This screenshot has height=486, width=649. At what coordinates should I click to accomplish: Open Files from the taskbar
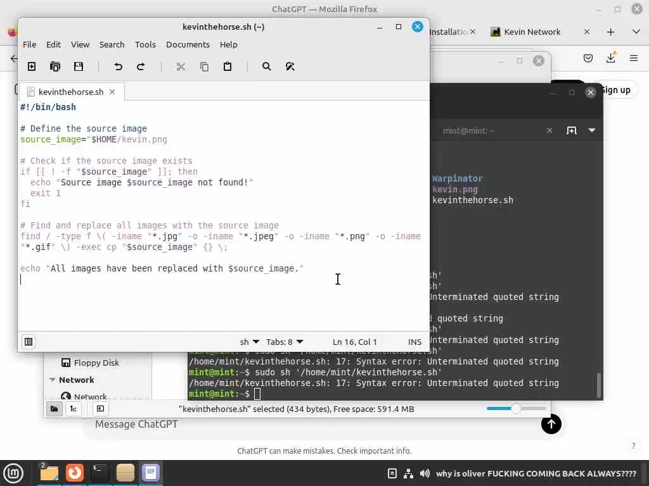(49, 473)
